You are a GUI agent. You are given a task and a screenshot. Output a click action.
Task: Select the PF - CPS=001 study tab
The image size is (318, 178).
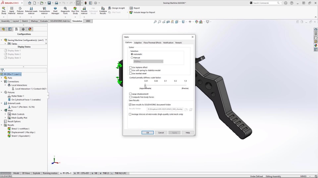click(81, 173)
